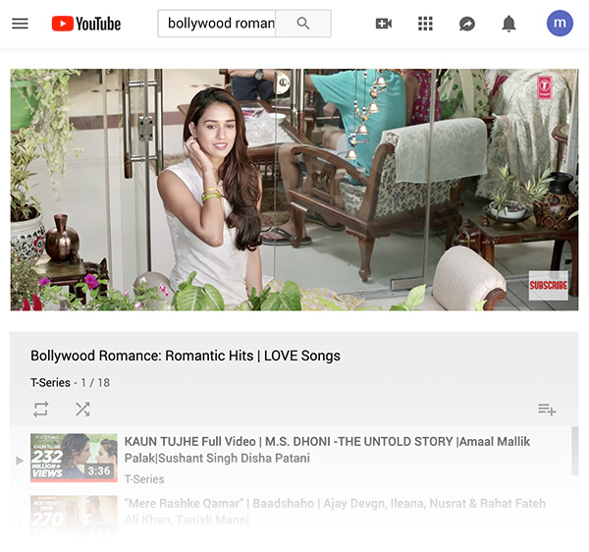
Task: Open the KAUN TUJHE Full Video title
Action: pos(327,450)
